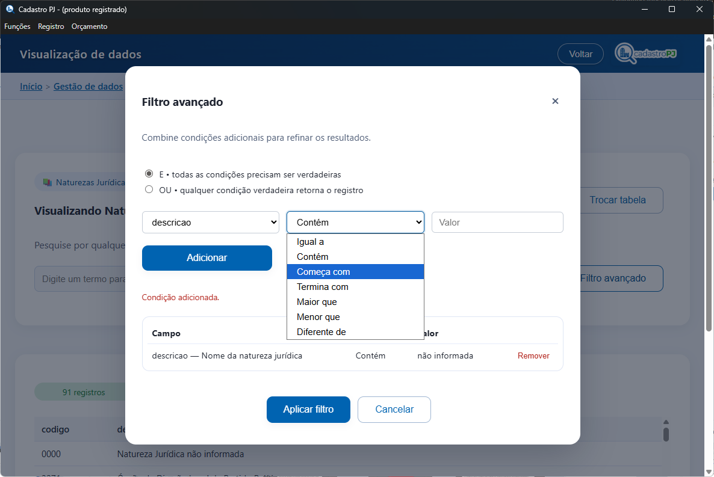Click the app icon in title bar
This screenshot has width=714, height=477.
[x=10, y=9]
